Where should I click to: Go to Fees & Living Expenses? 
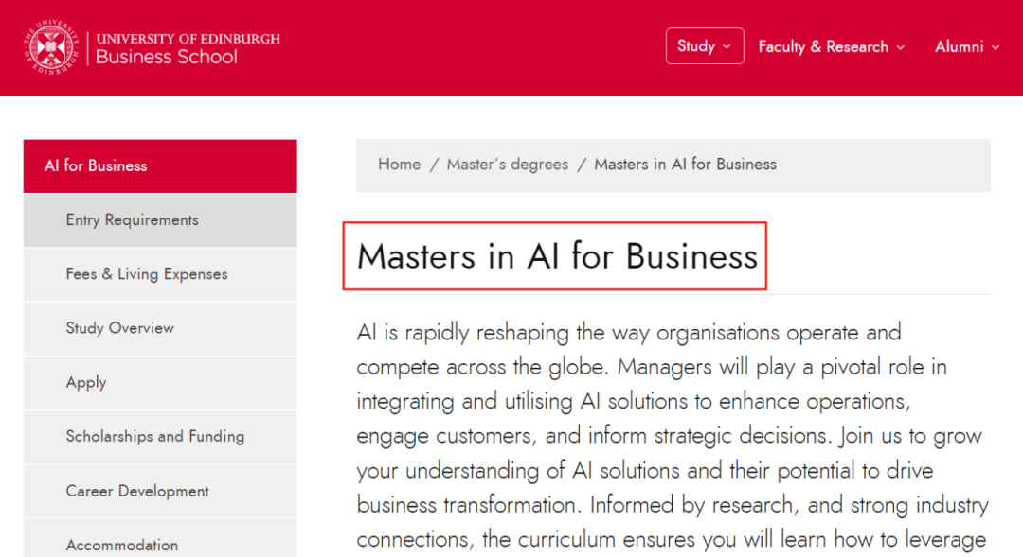coord(160,274)
